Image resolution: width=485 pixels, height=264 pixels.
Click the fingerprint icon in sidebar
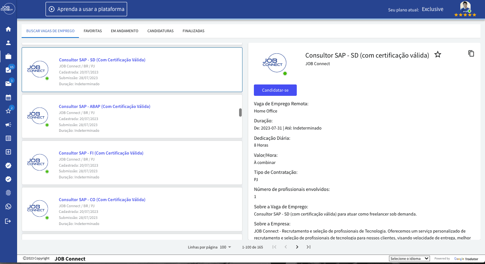(8, 193)
